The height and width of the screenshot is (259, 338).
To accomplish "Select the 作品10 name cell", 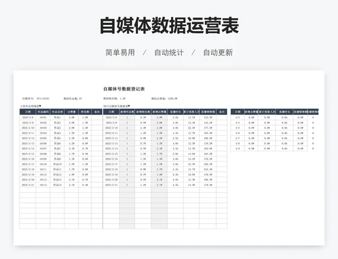I will coord(57,164).
